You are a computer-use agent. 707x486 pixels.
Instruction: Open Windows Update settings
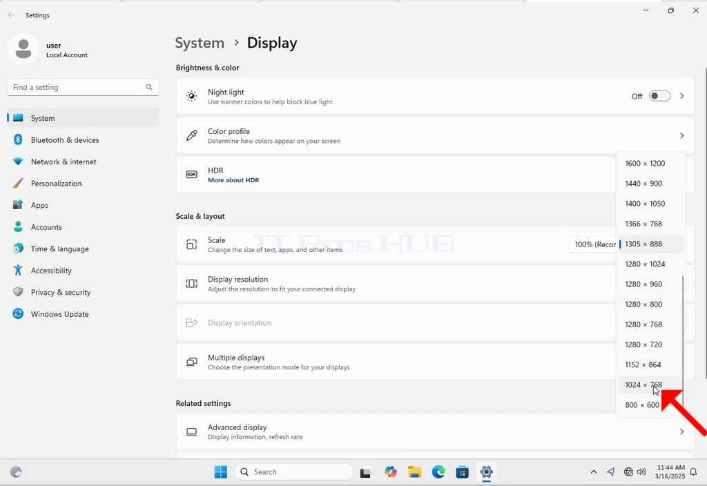84,314
